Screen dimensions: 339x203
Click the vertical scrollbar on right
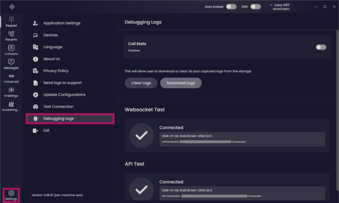337,110
